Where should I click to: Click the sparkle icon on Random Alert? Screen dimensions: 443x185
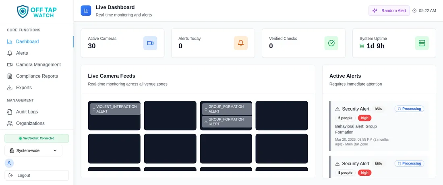pyautogui.click(x=375, y=11)
